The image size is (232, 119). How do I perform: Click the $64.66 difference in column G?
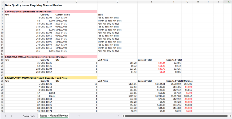click(x=189, y=90)
